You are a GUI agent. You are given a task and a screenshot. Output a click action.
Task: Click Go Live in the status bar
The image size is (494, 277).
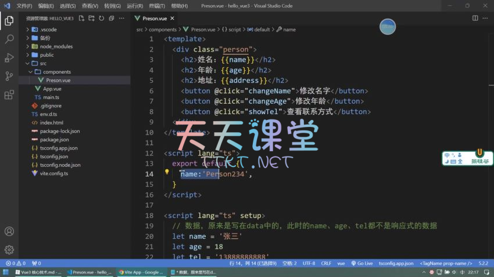[x=362, y=263]
